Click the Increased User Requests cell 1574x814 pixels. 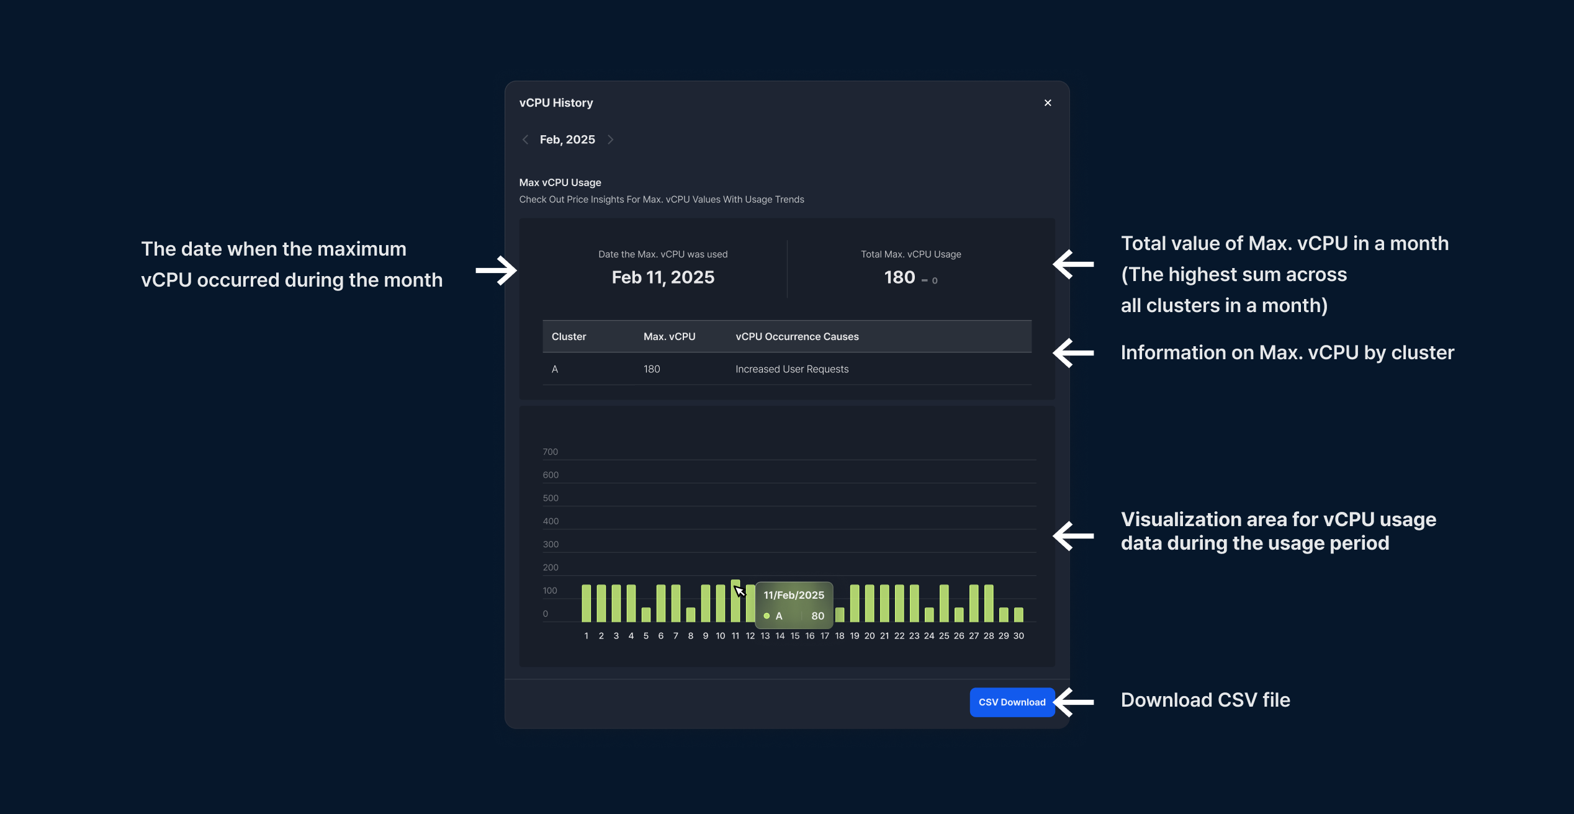791,369
